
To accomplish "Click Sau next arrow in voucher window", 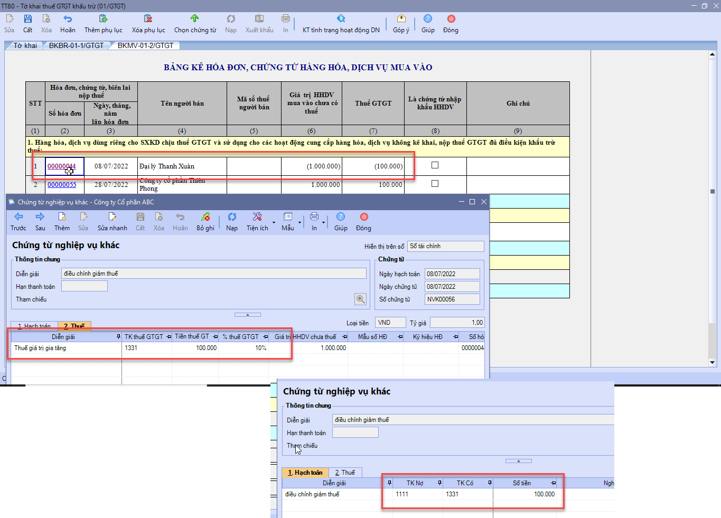I will 40,216.
